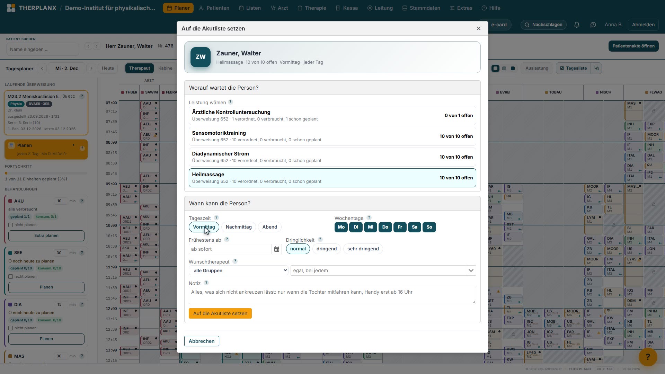Toggle weekday Mo
Viewport: 665px width, 374px height.
point(341,227)
